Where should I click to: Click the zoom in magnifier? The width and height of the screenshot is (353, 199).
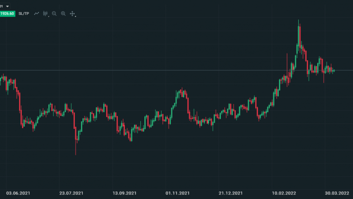click(x=63, y=14)
